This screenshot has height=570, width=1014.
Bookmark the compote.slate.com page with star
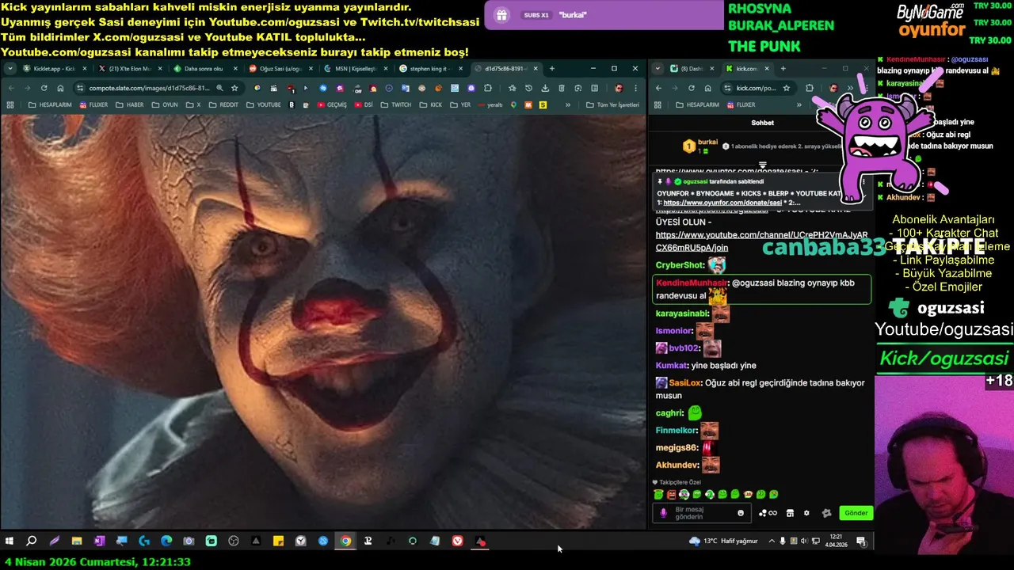(234, 88)
